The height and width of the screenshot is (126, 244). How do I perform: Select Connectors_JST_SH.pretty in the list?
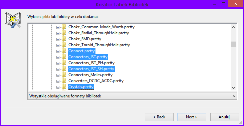point(91,69)
